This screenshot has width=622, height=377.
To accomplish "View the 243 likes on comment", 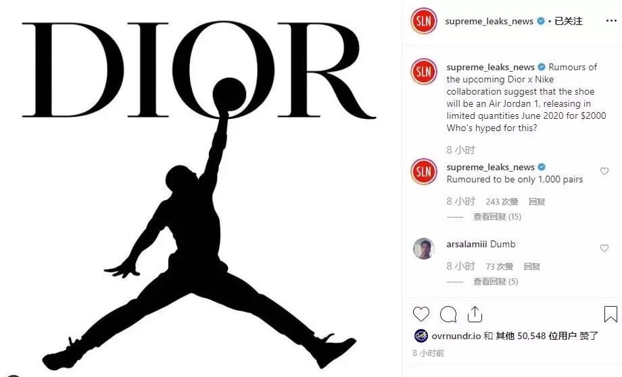I will pos(502,201).
